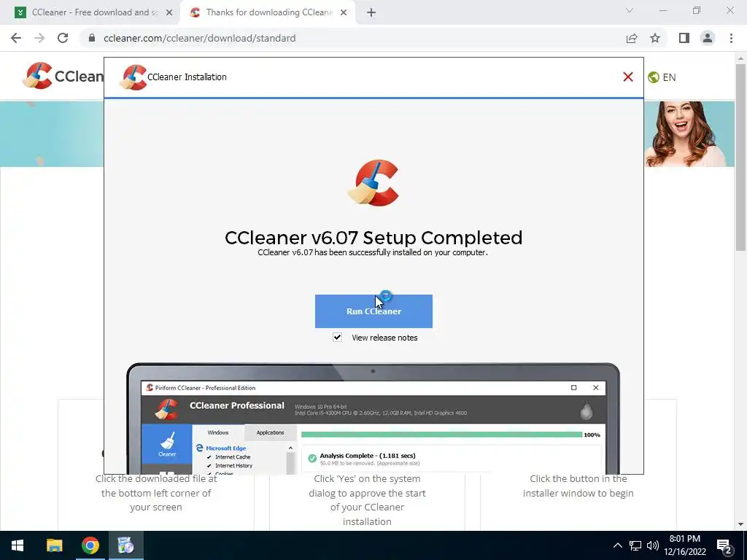Open File Explorer from taskbar
The image size is (747, 560).
54,545
